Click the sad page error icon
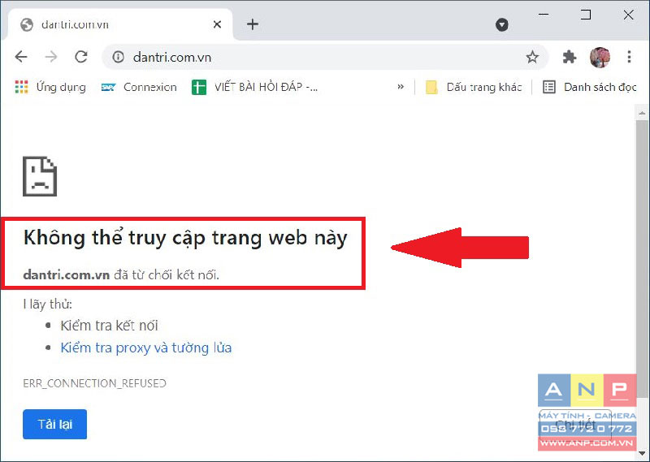This screenshot has height=462, width=650. coord(40,176)
